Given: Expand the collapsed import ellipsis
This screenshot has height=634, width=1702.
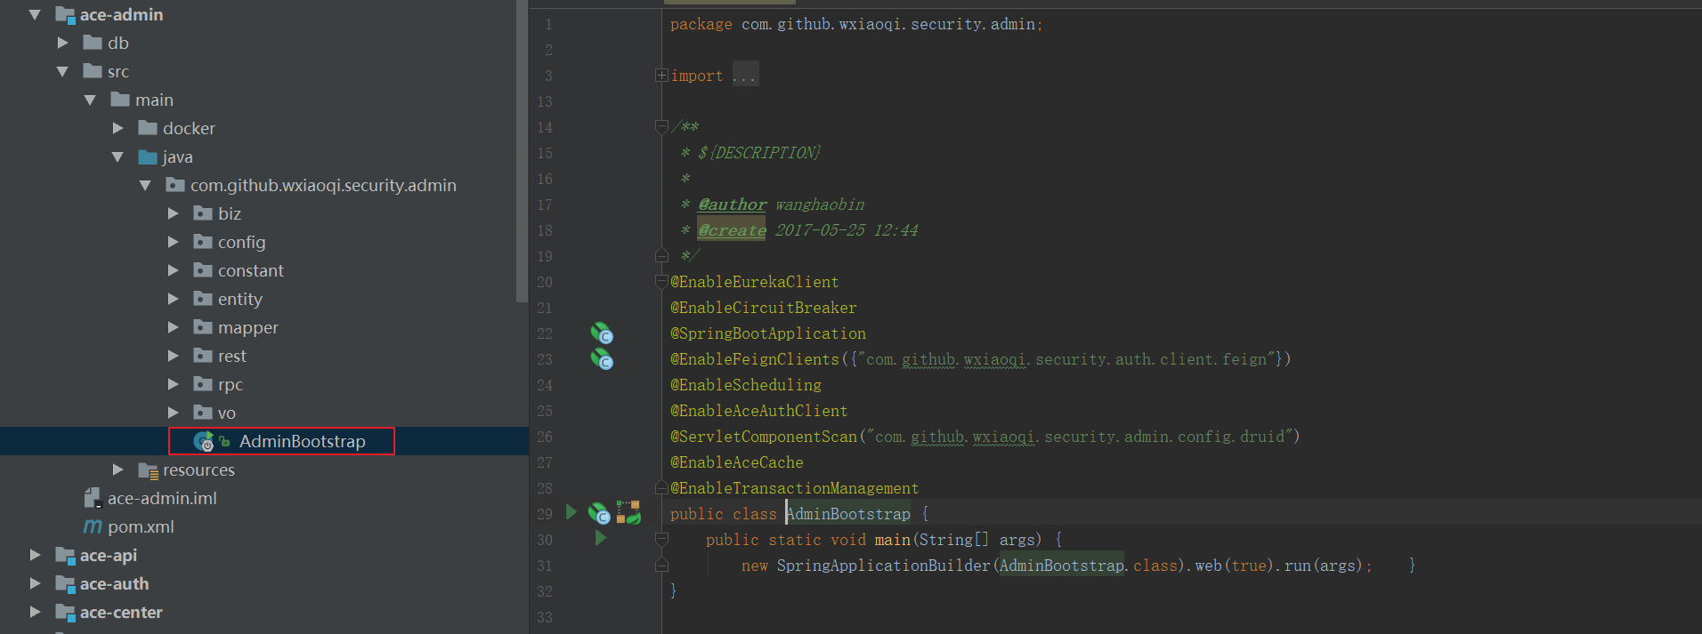Looking at the screenshot, I should pyautogui.click(x=745, y=76).
